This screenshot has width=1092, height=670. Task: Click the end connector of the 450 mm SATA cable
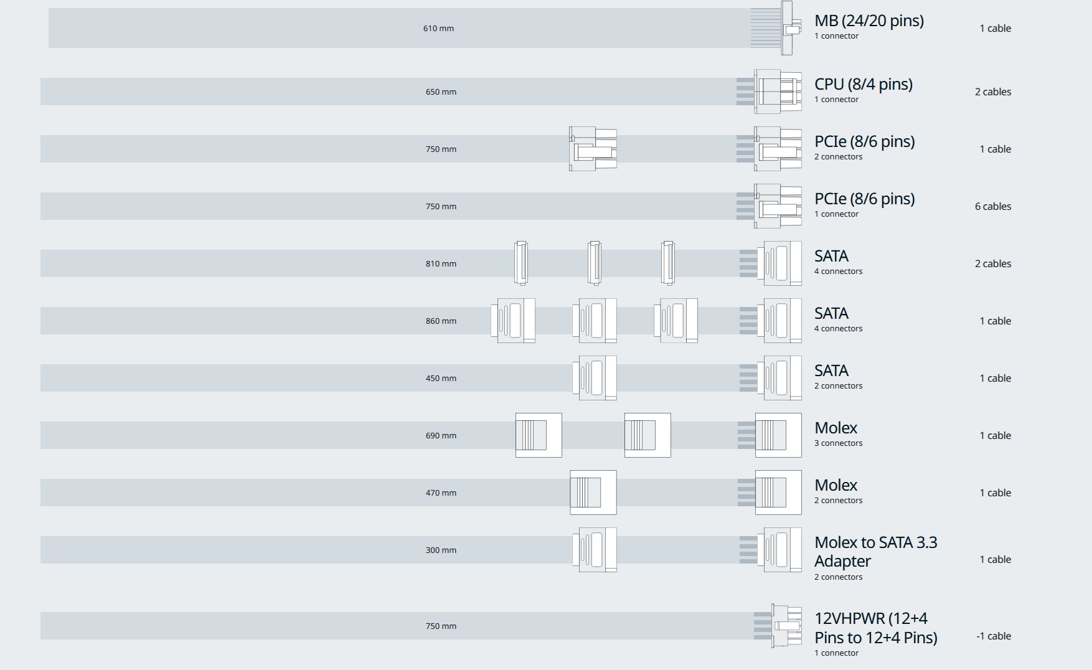point(779,378)
